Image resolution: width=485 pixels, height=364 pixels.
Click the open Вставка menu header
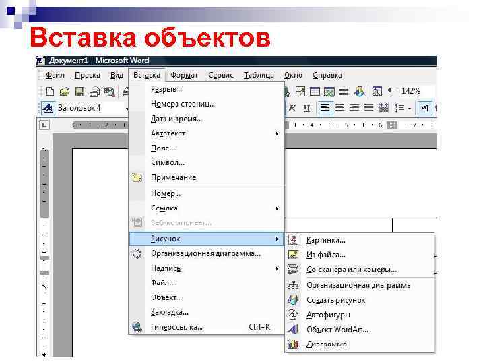[x=147, y=75]
